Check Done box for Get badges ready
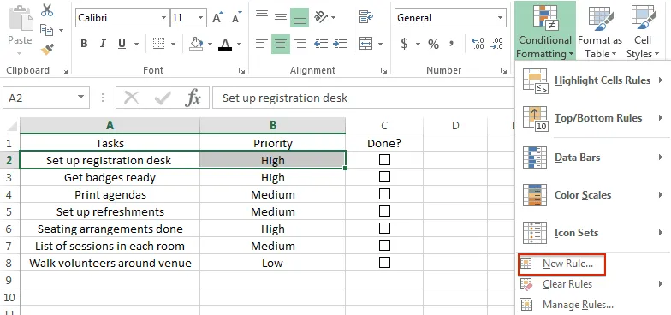The image size is (671, 315). (385, 176)
